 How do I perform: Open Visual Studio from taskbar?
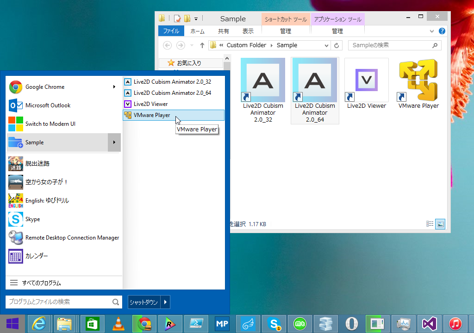pos(429,324)
